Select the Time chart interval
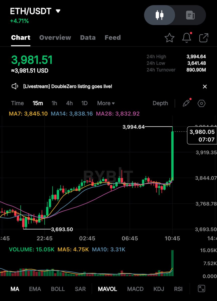The width and height of the screenshot is (217, 301). click(18, 103)
